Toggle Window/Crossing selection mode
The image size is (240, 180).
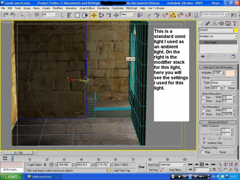[x=85, y=15]
